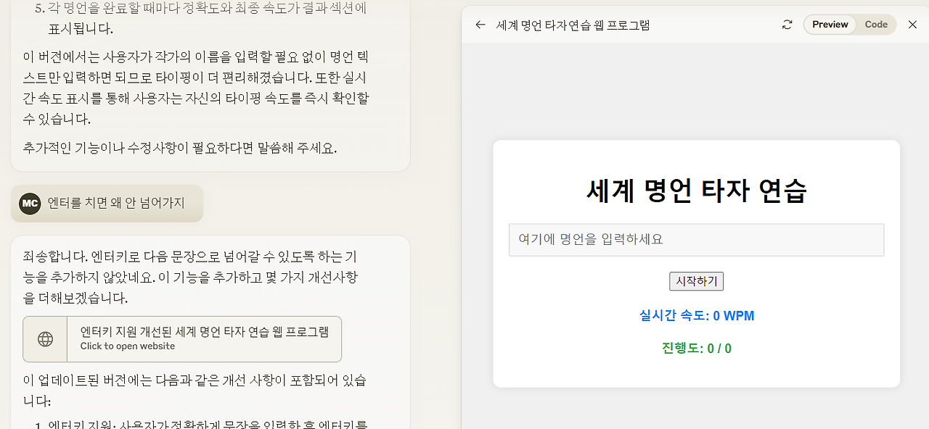Go back using the arrow in preview header
This screenshot has height=429, width=929.
click(480, 25)
